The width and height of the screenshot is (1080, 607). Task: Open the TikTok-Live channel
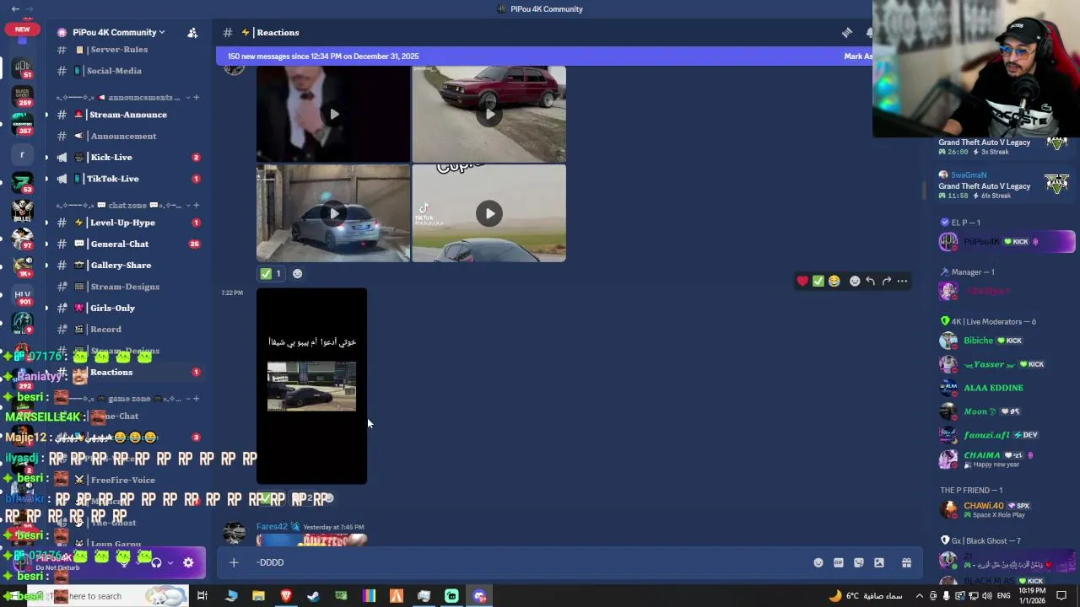[127, 179]
